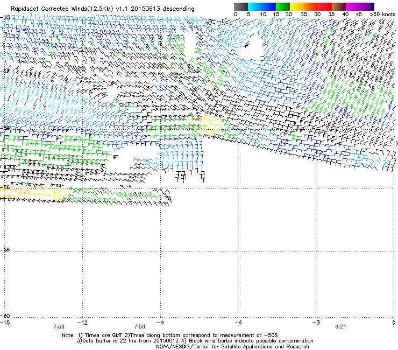Click the '-58' latitude axis label

point(5,250)
